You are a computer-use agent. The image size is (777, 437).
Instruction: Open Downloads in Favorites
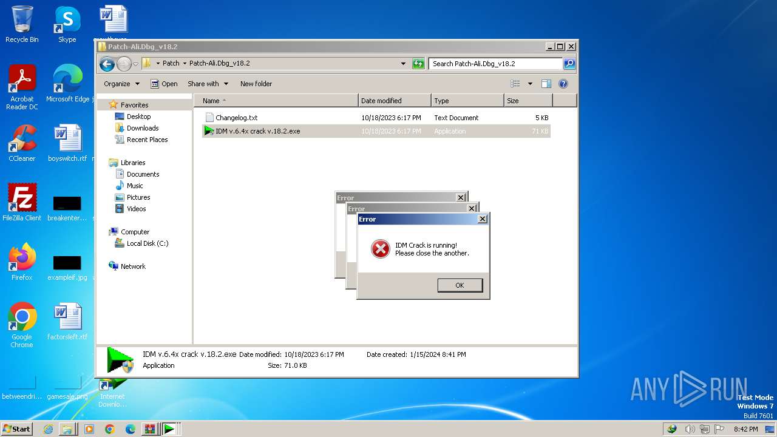pos(143,128)
